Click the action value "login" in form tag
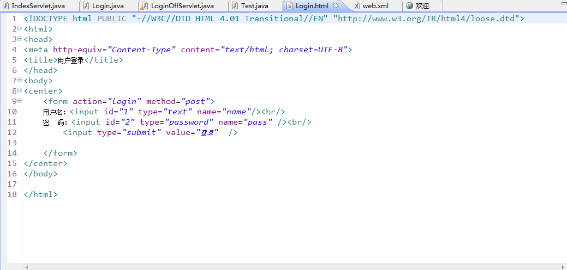This screenshot has width=567, height=270. coord(124,102)
